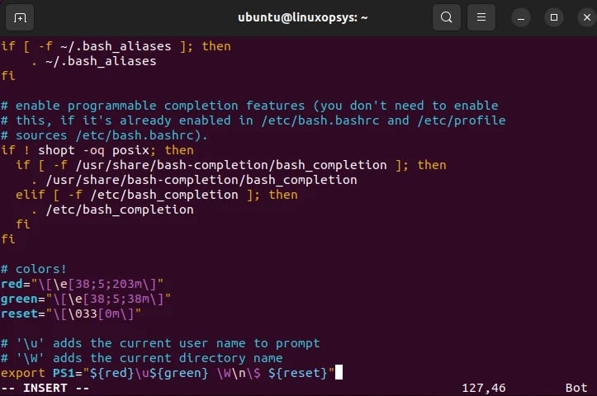Screen dimensions: 597x396
Task: Maximize the terminal window
Action: pos(554,17)
